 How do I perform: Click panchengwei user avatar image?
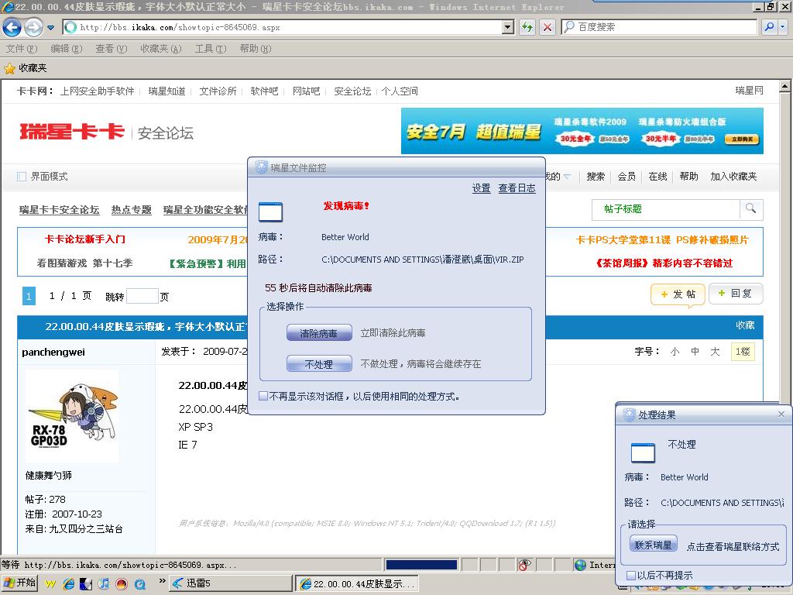[72, 416]
